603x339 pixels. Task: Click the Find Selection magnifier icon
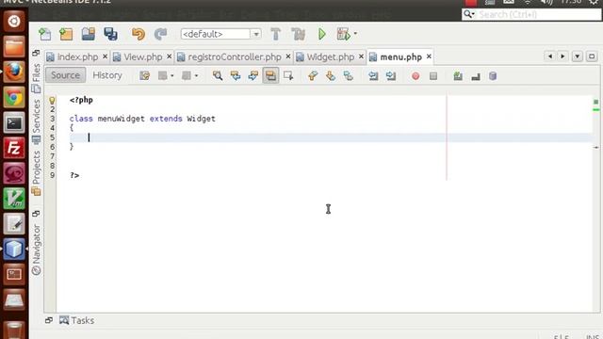[218, 75]
